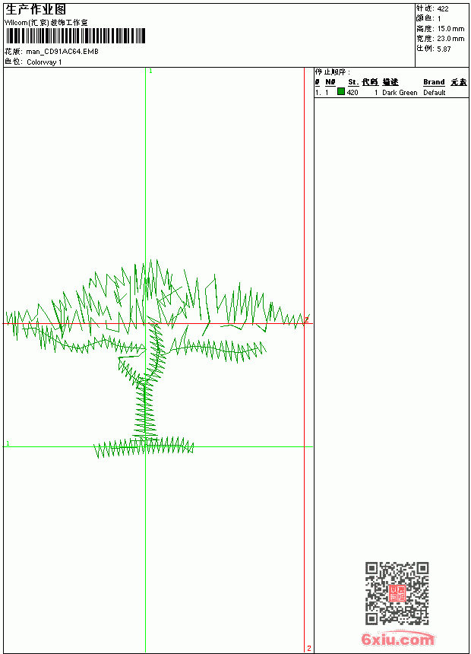Select the Dark Green thread row
Image resolution: width=471 pixels, height=654 pixels.
[391, 92]
